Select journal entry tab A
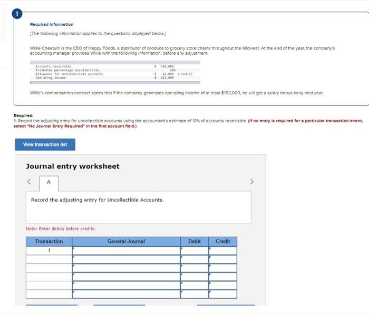 pyautogui.click(x=48, y=182)
